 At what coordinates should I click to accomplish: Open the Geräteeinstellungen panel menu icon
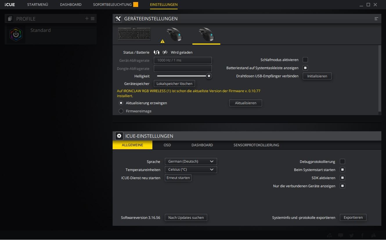(x=376, y=19)
